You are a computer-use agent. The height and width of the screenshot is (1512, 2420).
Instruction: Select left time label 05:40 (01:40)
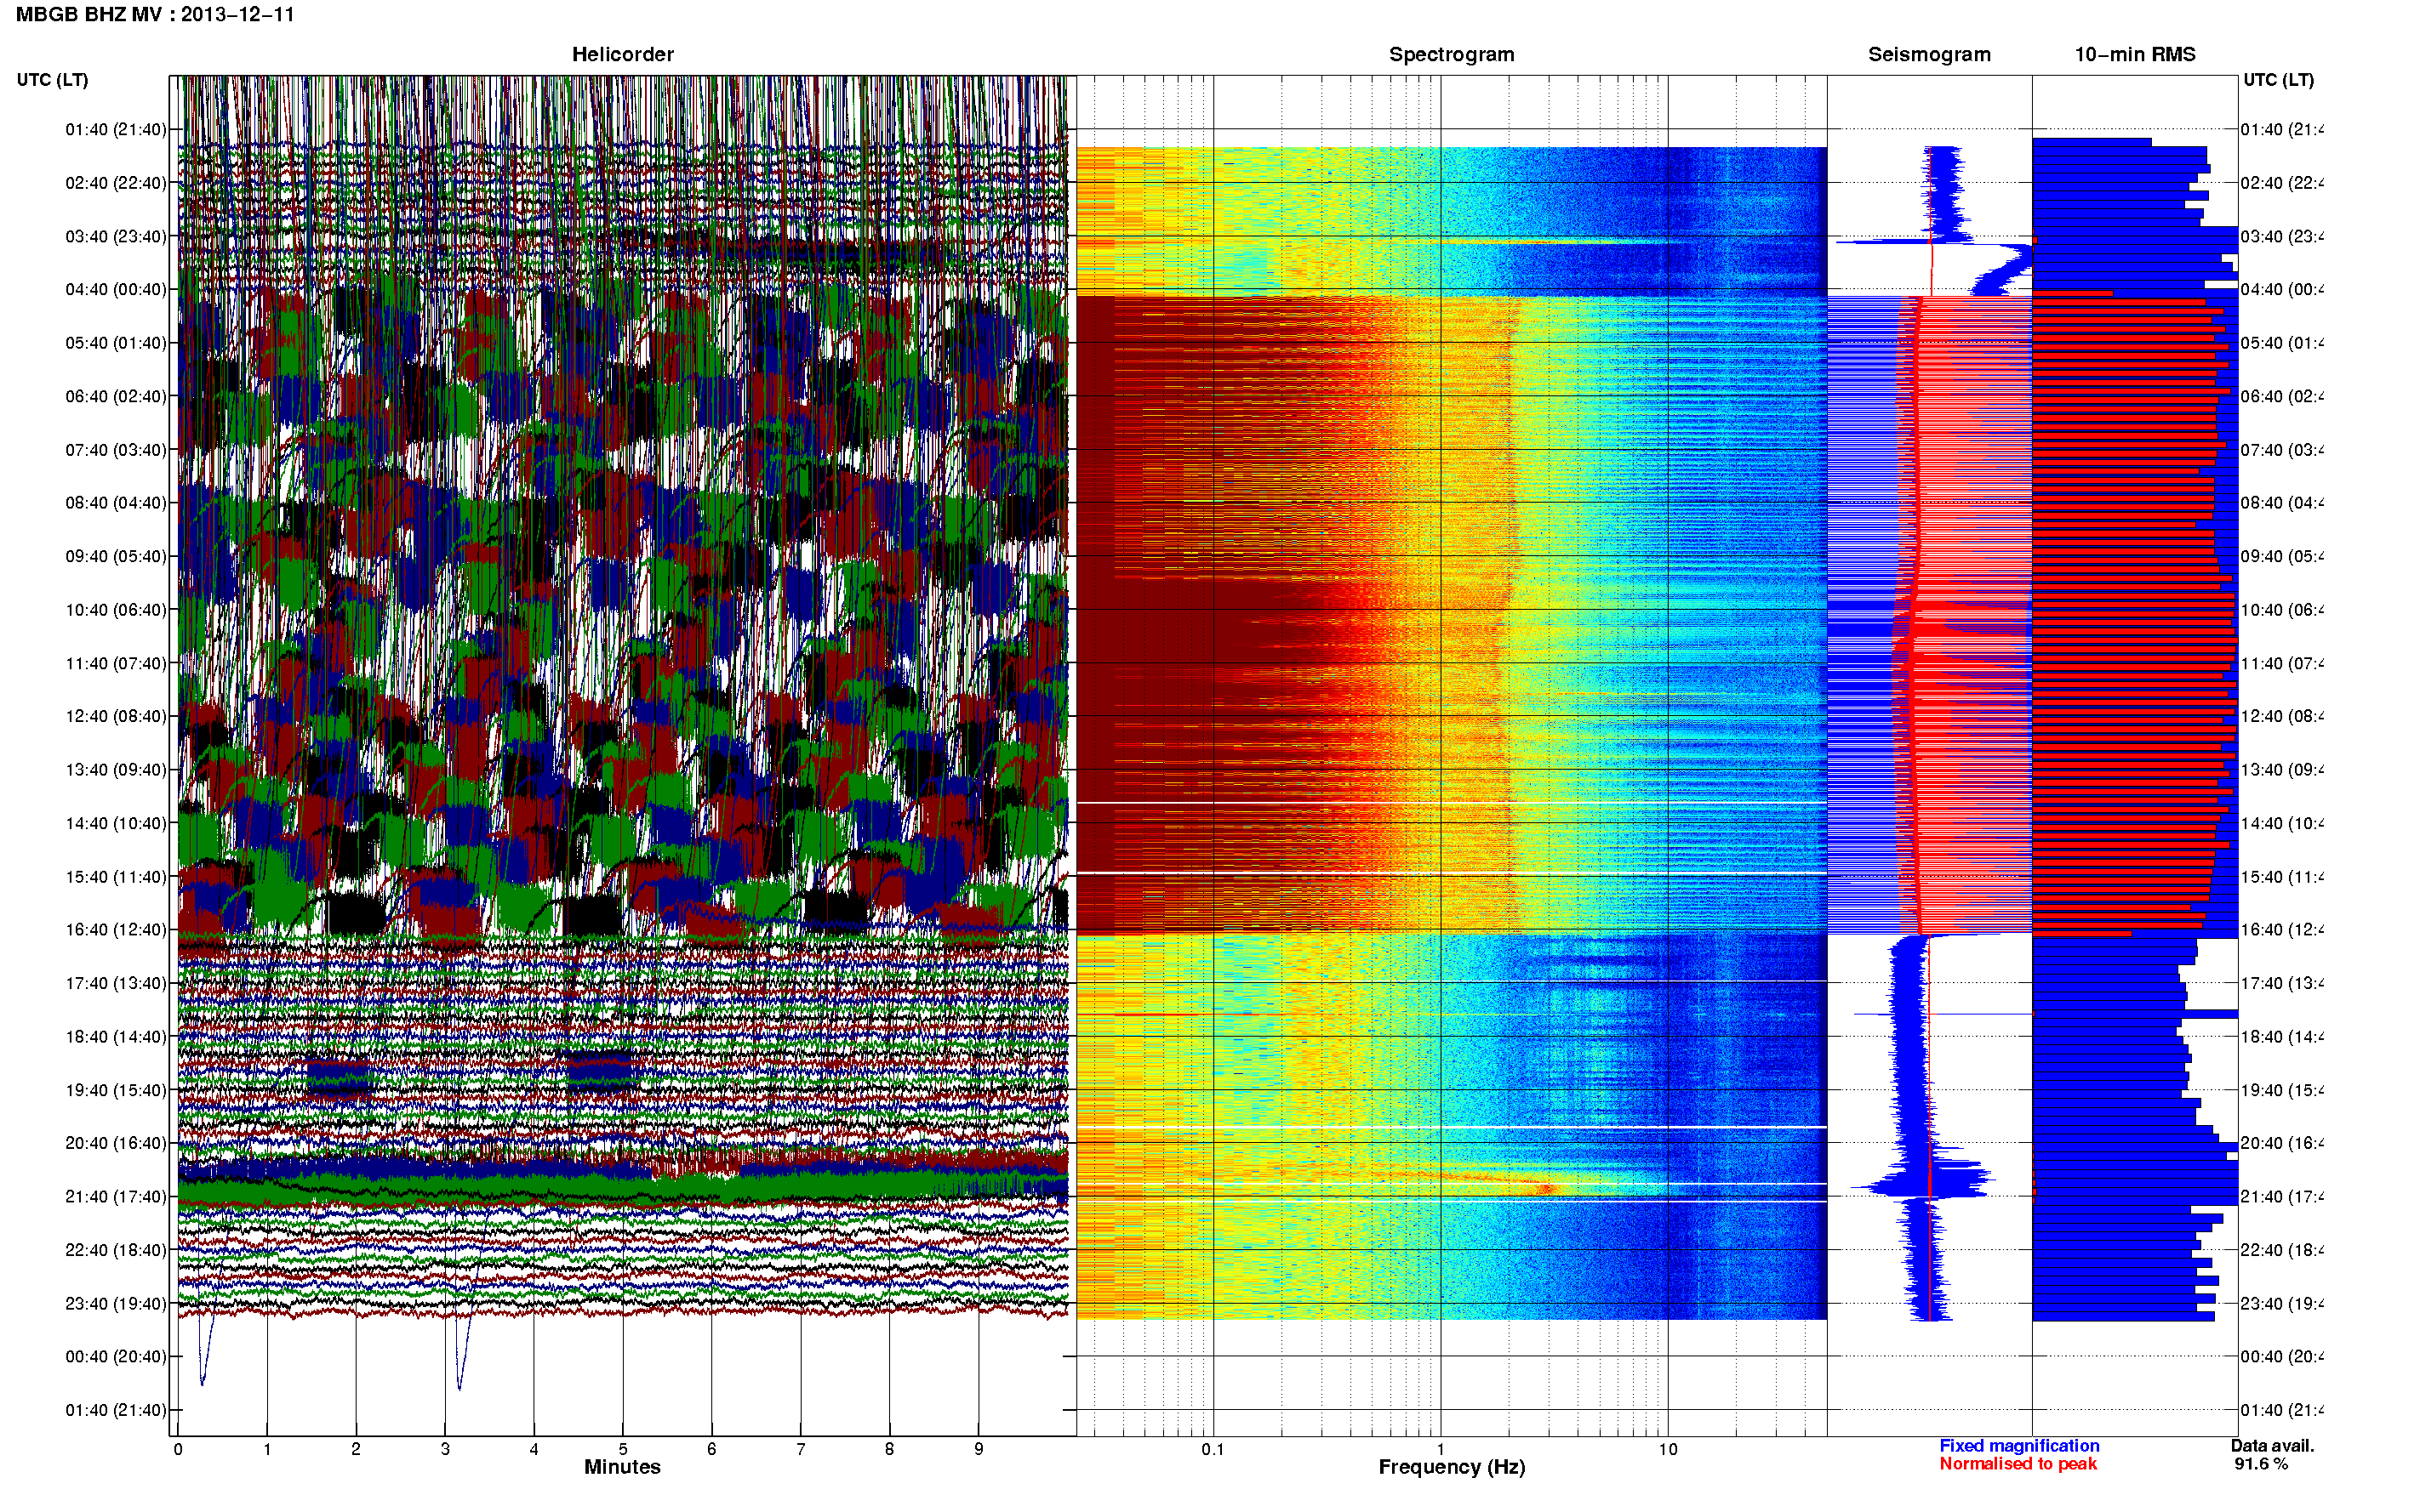click(x=116, y=343)
